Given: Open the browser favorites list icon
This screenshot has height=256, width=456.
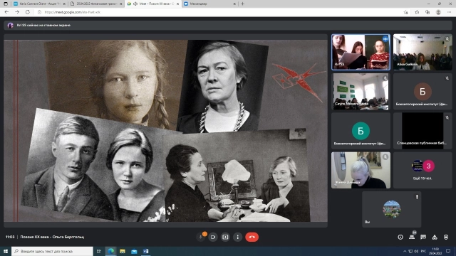Looking at the screenshot, I should [417, 12].
